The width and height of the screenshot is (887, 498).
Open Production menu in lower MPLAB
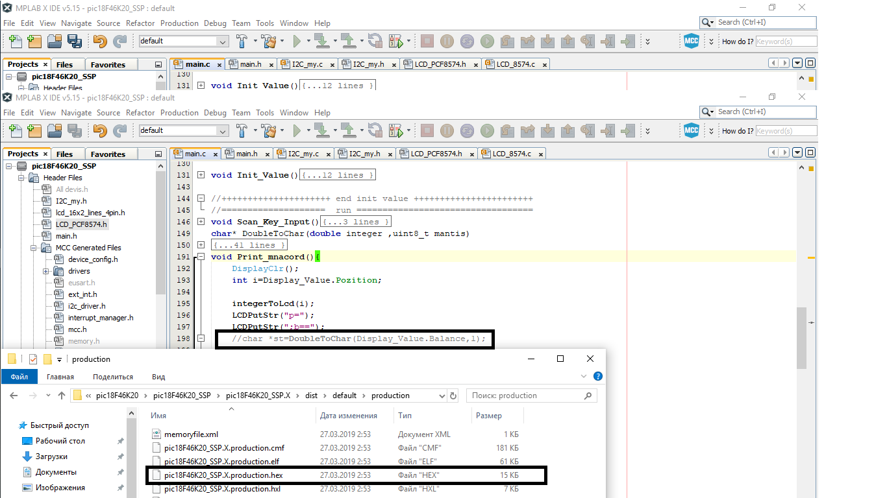[x=179, y=112]
